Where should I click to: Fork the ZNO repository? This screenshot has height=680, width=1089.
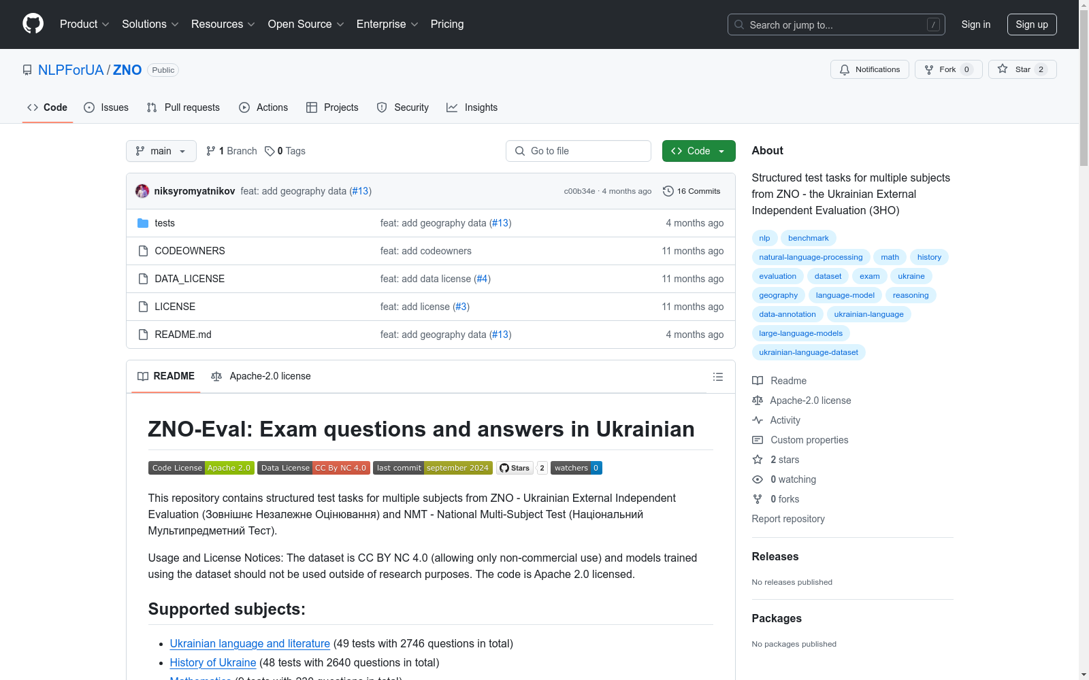click(x=948, y=69)
